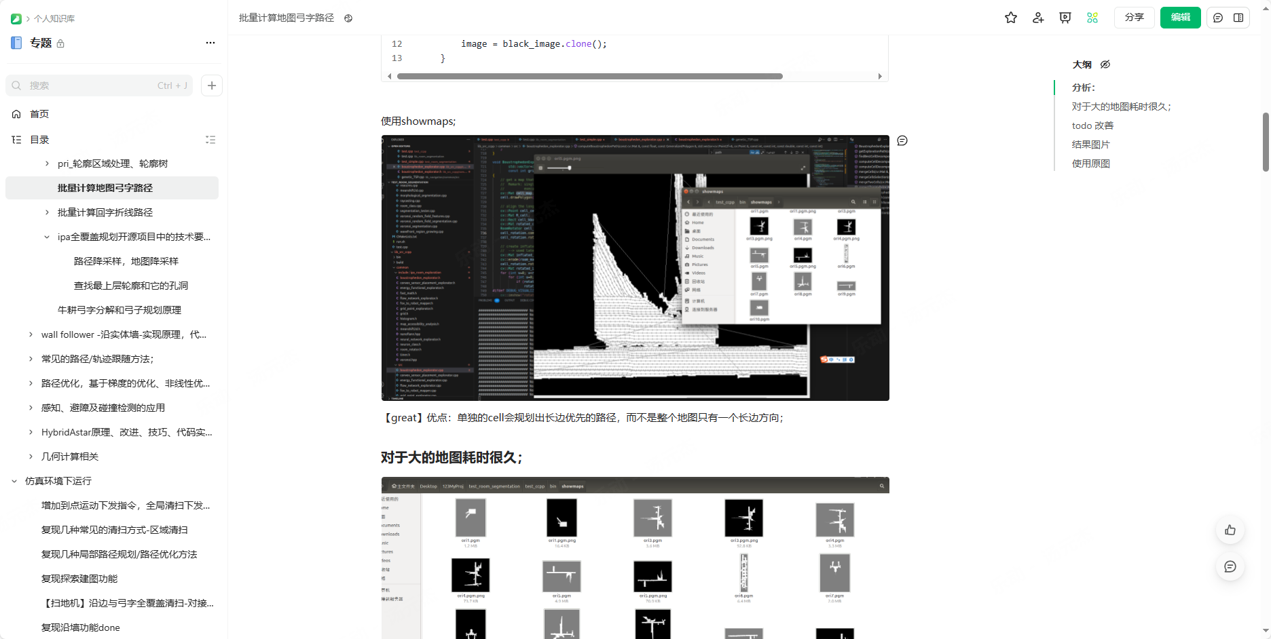The image size is (1271, 639).
Task: Jump to todo 改善 outline entry
Action: pyautogui.click(x=1093, y=125)
